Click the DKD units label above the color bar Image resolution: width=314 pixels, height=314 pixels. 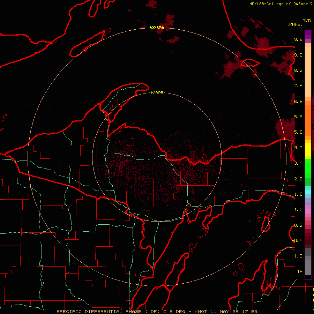[x=307, y=21]
